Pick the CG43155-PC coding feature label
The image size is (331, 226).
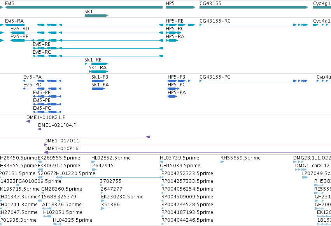click(x=215, y=77)
